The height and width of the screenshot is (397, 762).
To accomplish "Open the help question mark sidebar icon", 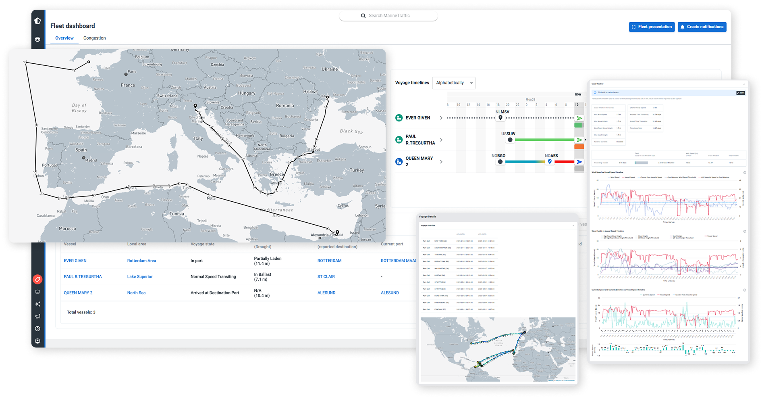I will (37, 329).
